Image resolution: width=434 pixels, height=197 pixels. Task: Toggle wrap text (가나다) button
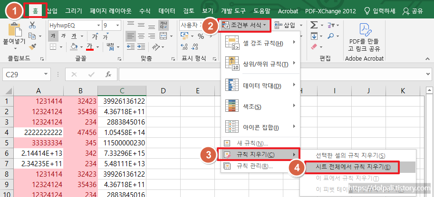coord(164,26)
